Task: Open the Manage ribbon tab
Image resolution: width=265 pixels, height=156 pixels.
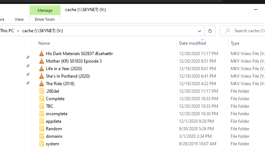Action: click(45, 10)
